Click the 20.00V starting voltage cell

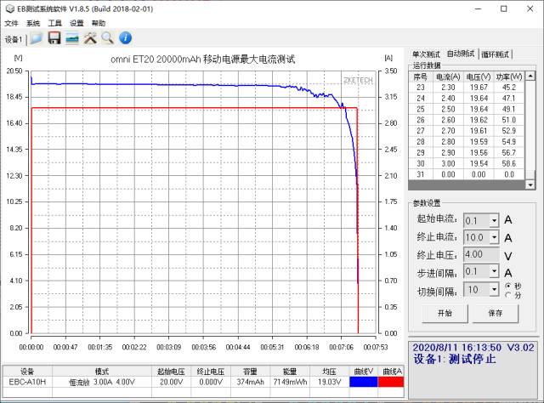tap(171, 382)
